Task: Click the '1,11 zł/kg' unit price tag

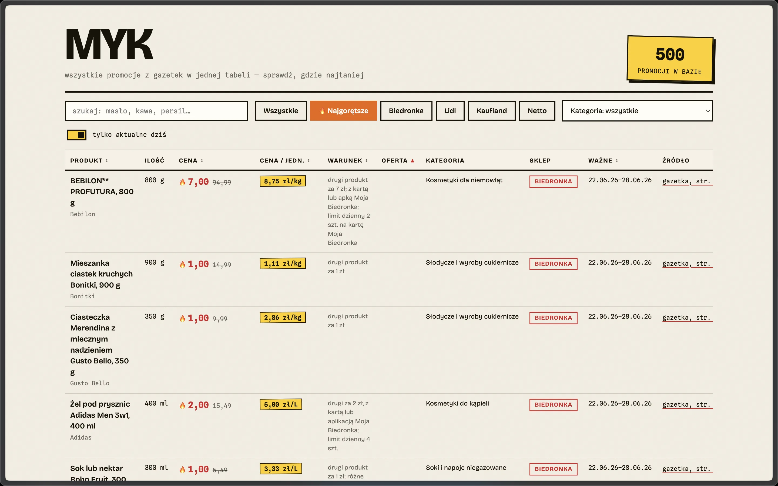Action: [283, 264]
